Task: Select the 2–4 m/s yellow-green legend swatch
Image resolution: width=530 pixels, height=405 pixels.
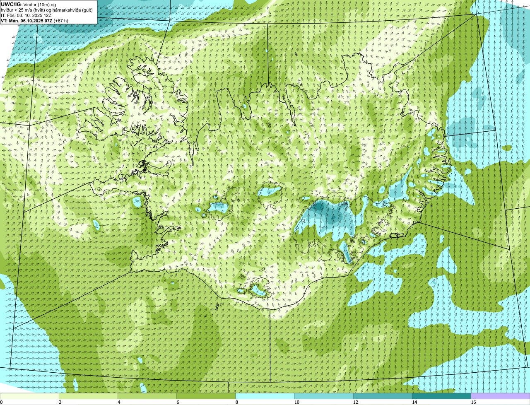Action: 88,396
